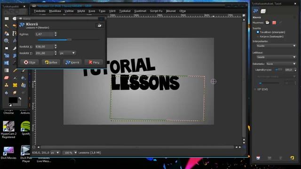The height and width of the screenshot is (169, 301).
Task: Select the Rectangle Select tool in toolbox
Action: tap(7, 19)
